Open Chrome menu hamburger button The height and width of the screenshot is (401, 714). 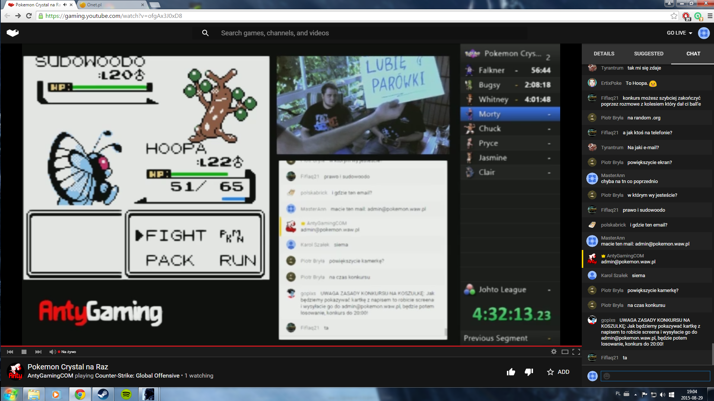[x=710, y=16]
